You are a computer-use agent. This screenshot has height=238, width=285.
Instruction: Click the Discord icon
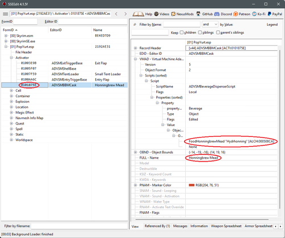click(x=217, y=14)
